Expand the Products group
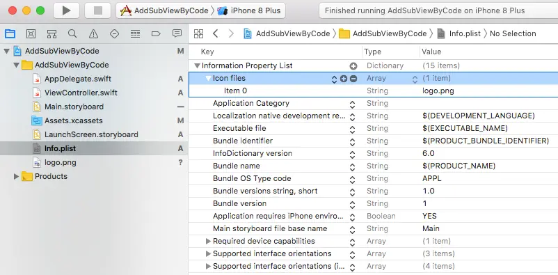Viewport: 558px width, 275px height. [16, 176]
